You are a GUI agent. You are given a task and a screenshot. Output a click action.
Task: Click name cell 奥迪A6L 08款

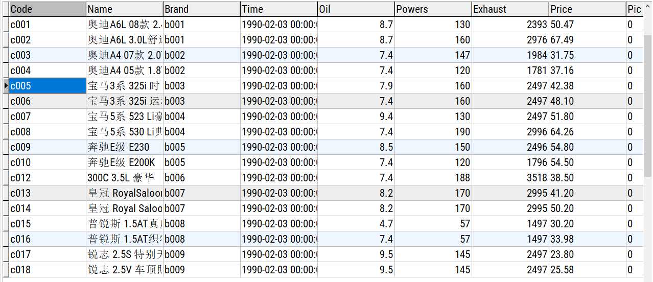(125, 25)
